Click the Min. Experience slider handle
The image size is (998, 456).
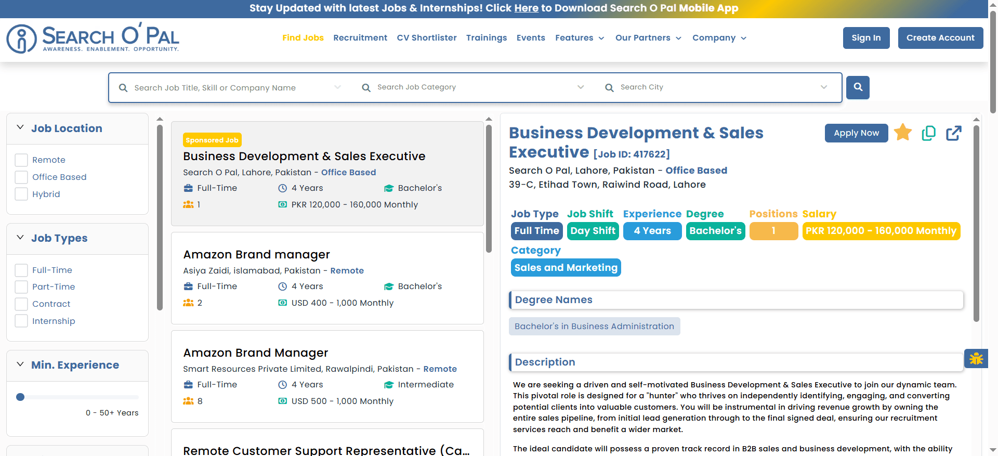20,397
